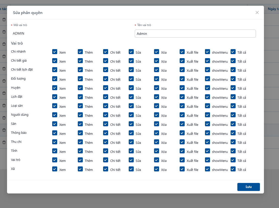Uncheck Chi tiết for Chi tiết giá
The height and width of the screenshot is (208, 279).
pos(106,61)
